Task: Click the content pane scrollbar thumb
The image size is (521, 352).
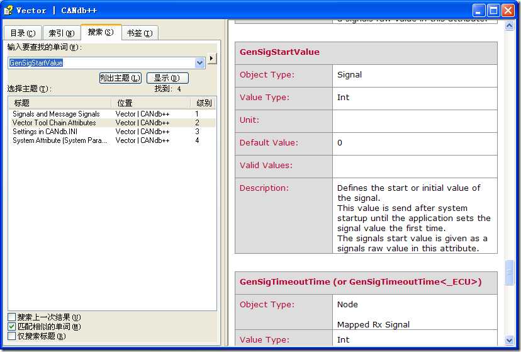Action: point(509,272)
